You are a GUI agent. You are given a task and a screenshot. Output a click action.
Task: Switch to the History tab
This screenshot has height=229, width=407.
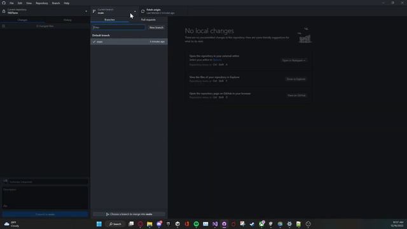point(67,20)
